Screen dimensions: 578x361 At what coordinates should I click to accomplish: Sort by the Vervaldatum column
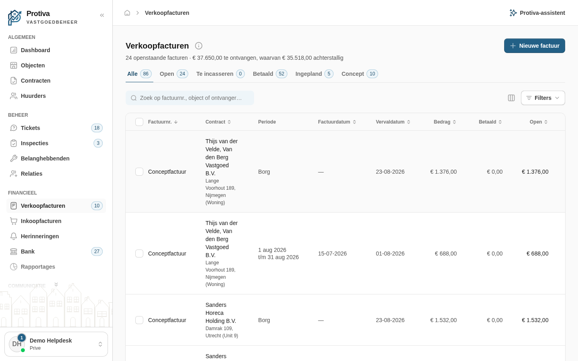393,122
